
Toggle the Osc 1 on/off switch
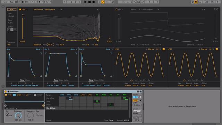coord(20,9)
